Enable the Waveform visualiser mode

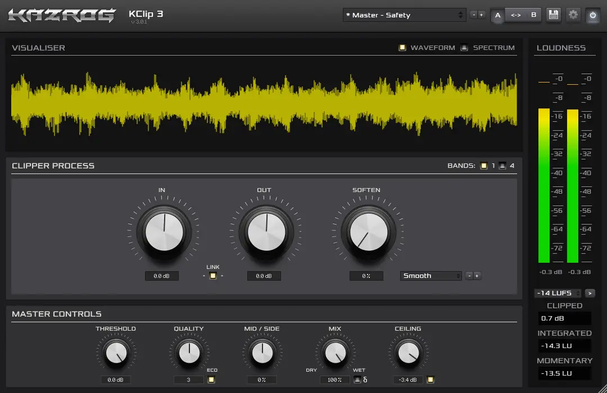tap(402, 48)
